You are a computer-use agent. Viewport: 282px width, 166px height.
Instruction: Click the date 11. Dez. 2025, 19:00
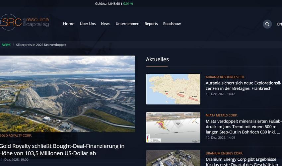tap(14, 160)
